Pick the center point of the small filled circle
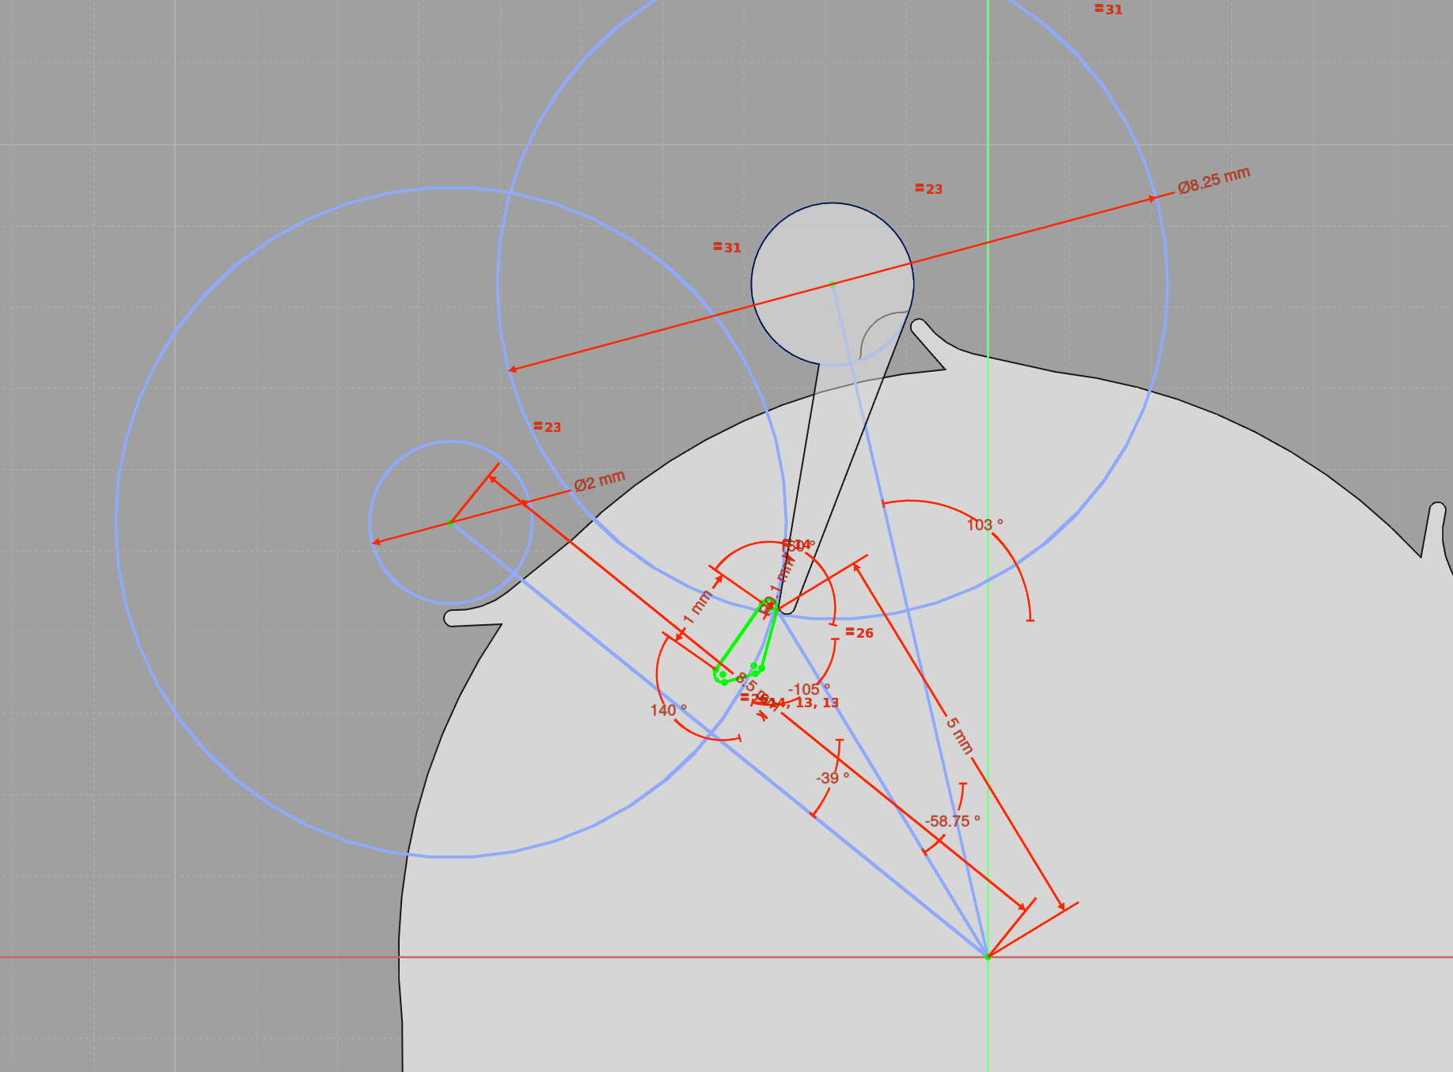Image resolution: width=1453 pixels, height=1072 pixels. tap(832, 283)
